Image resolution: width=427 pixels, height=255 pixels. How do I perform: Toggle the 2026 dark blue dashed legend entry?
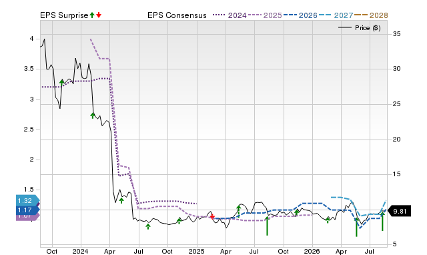300,15
